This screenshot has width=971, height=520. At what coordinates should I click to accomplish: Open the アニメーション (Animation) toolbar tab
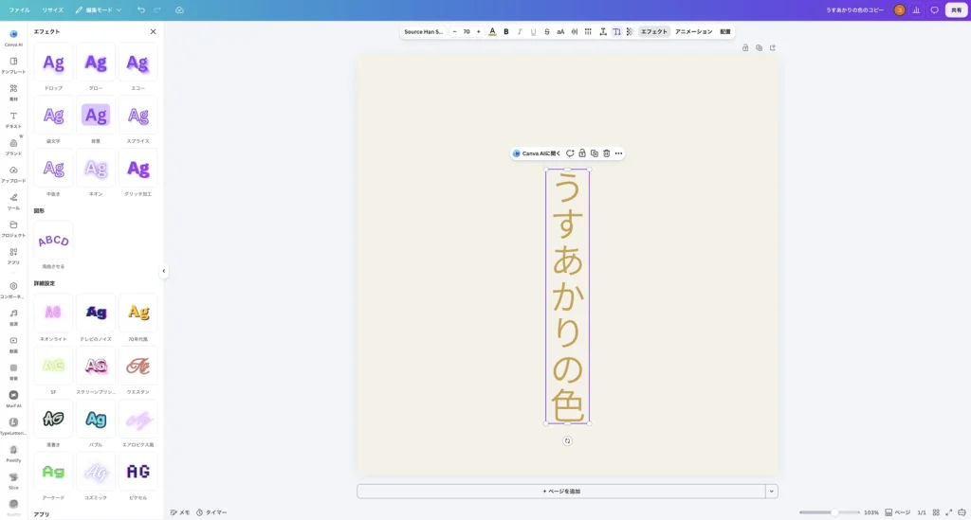(x=693, y=31)
